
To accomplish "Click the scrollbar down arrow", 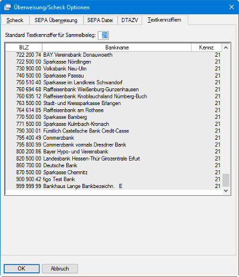I will tap(226, 190).
